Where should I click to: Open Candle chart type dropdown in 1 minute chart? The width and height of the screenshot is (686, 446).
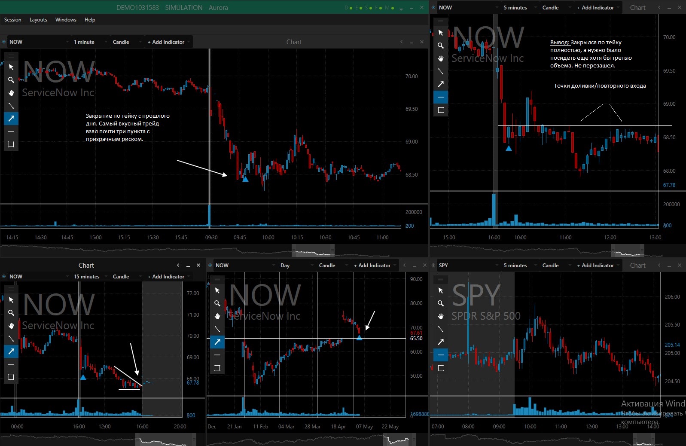pos(127,42)
